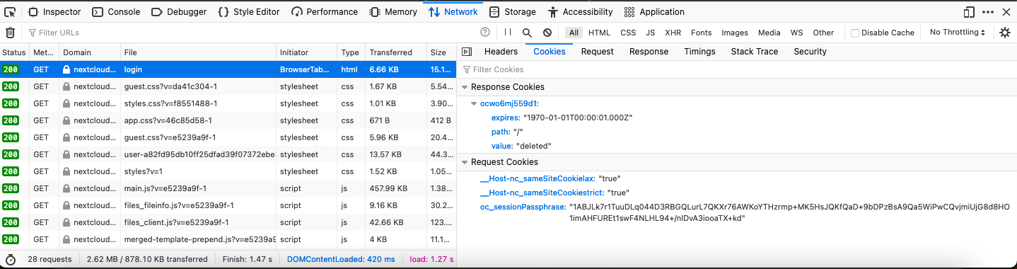Filter requests by Images
The image size is (1017, 269).
(x=735, y=33)
